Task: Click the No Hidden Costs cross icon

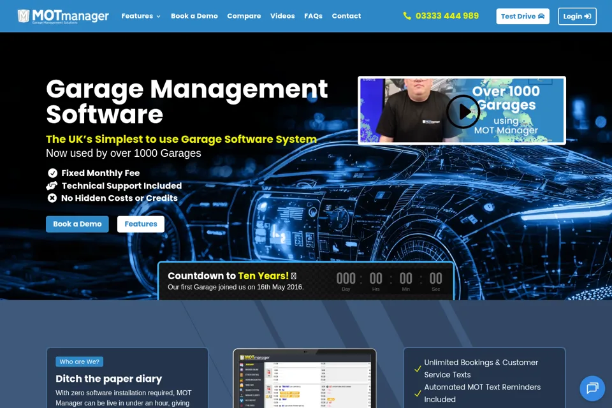Action: point(52,198)
